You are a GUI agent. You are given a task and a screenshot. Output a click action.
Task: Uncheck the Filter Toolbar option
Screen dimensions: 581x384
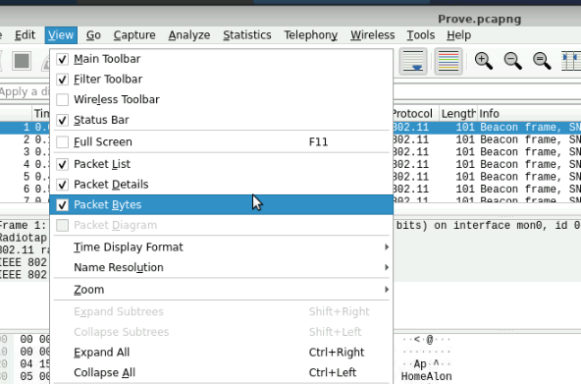221,80
